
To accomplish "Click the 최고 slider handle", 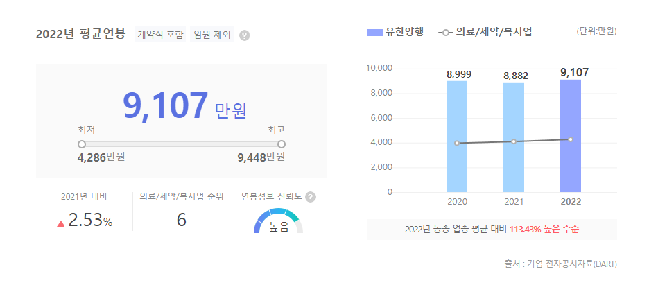I will click(x=282, y=144).
